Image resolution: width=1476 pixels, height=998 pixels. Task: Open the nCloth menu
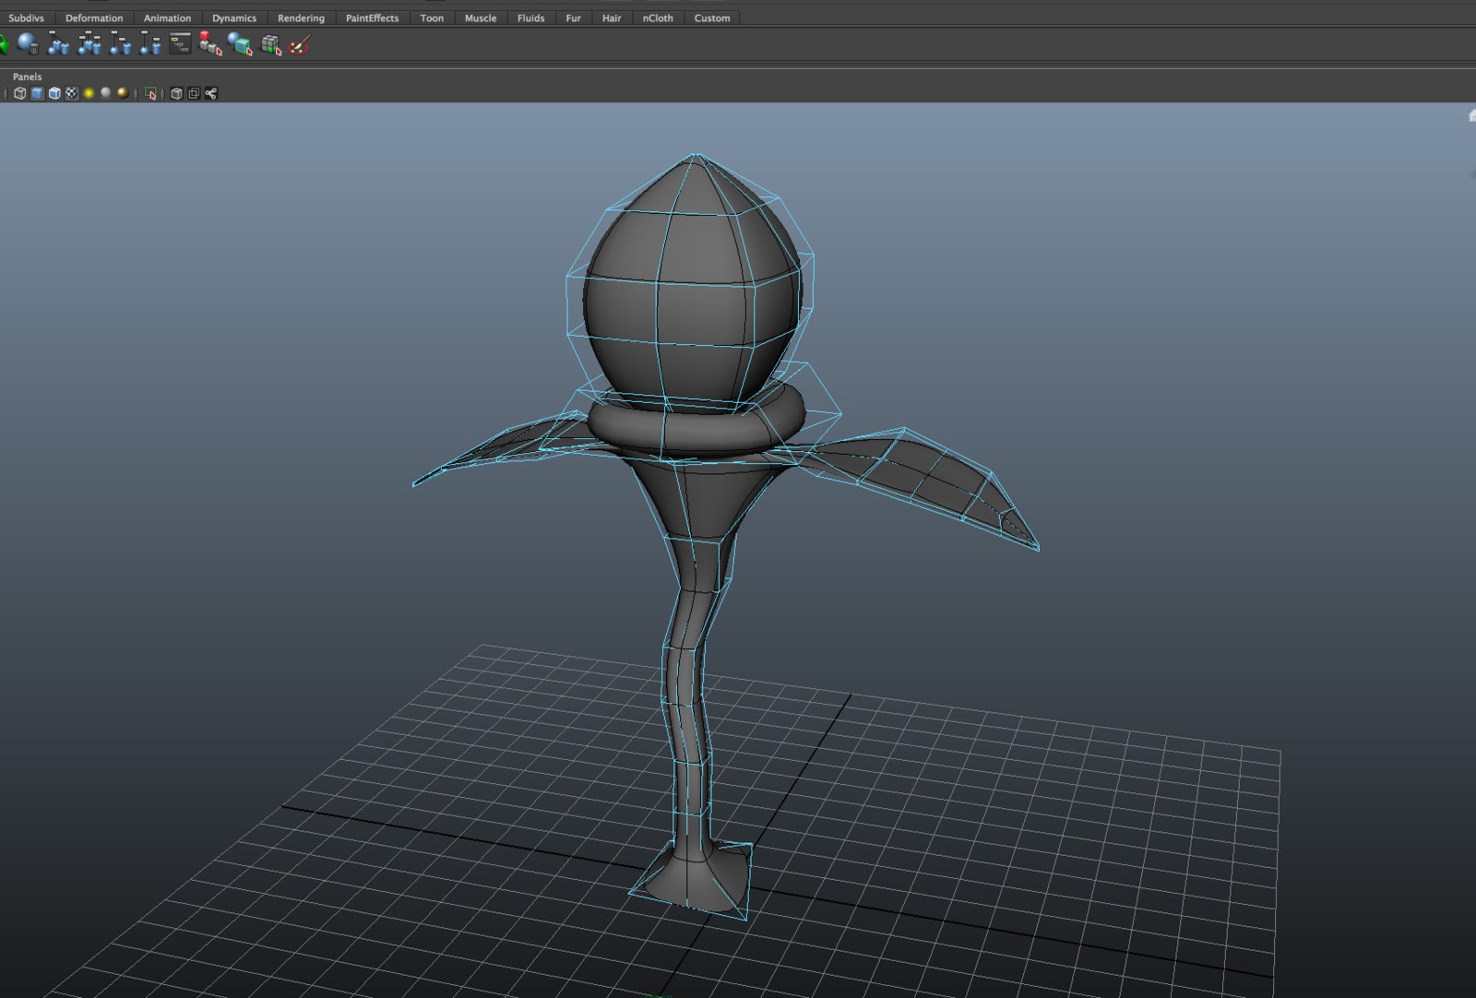click(x=657, y=18)
